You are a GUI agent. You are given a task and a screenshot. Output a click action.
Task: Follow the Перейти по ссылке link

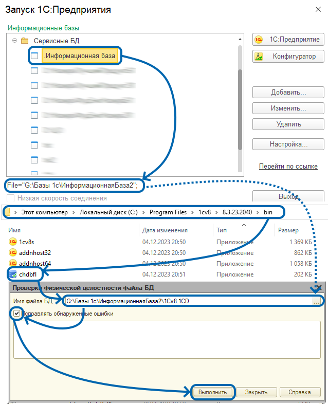[288, 166]
